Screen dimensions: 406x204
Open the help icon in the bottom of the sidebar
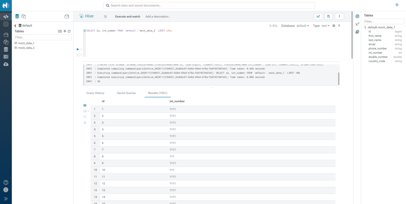(6, 183)
